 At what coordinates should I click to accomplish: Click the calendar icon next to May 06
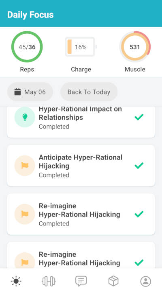(x=17, y=92)
